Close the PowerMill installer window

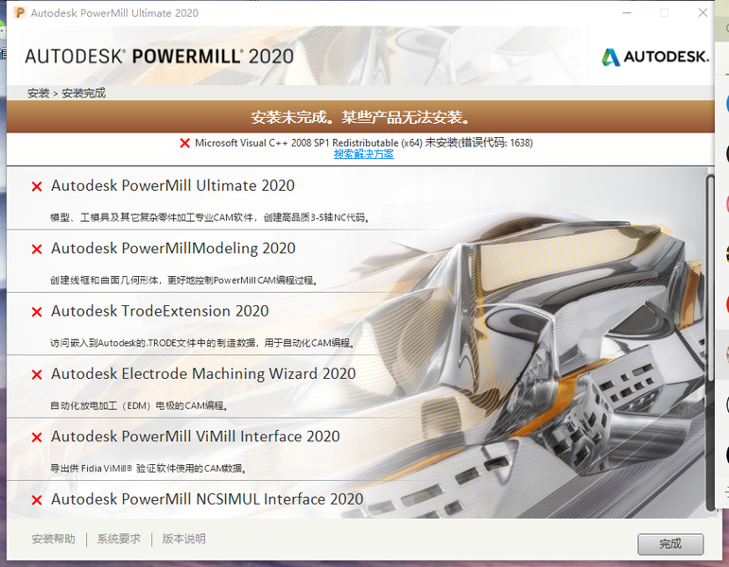tap(703, 13)
